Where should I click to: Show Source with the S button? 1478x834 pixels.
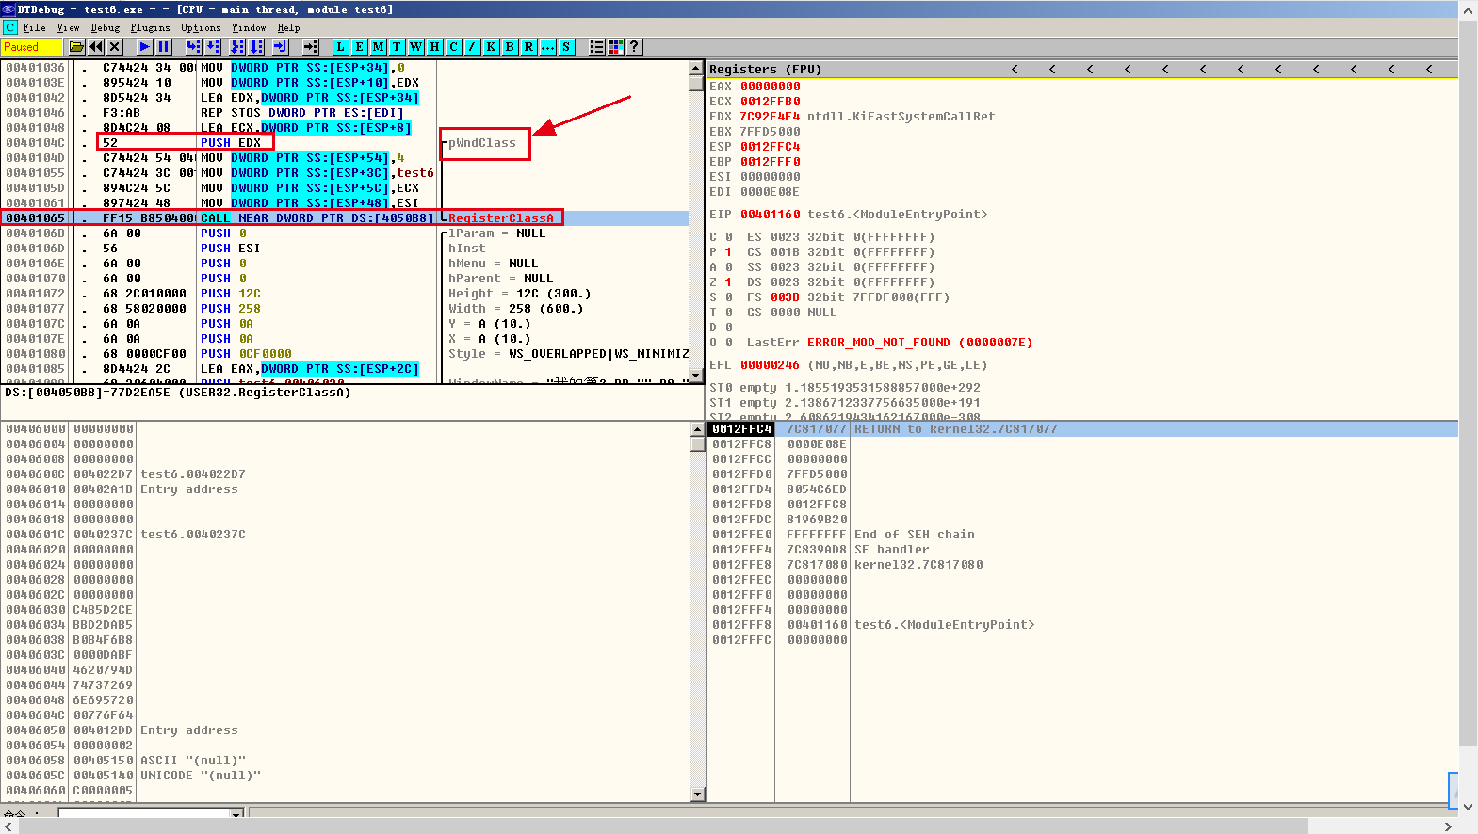click(x=566, y=46)
